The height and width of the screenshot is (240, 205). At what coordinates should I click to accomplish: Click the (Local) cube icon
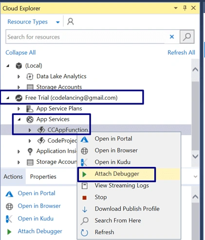pos(19,66)
